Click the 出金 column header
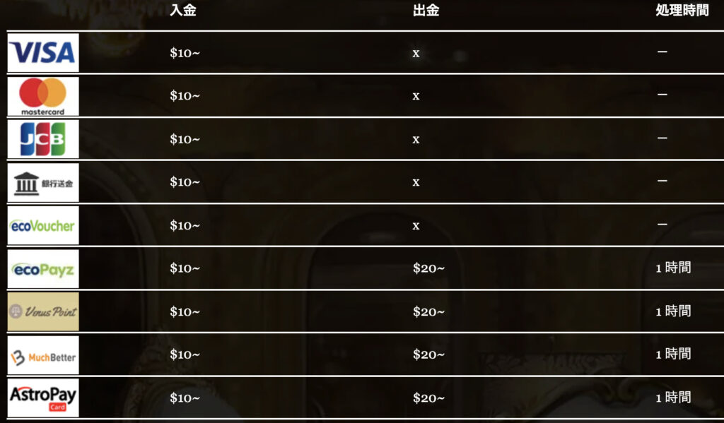Viewport: 724px width, 423px height. click(426, 10)
